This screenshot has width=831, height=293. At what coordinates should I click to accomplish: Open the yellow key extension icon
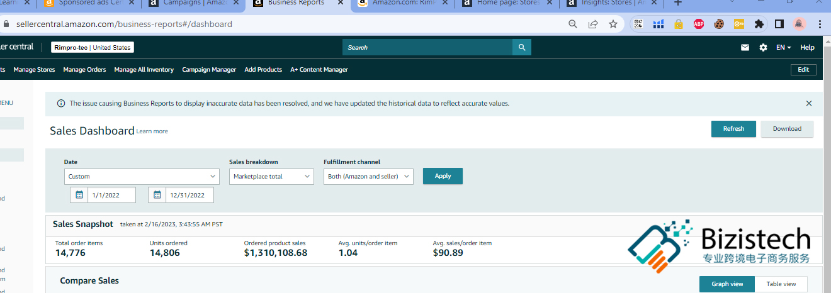tap(738, 25)
